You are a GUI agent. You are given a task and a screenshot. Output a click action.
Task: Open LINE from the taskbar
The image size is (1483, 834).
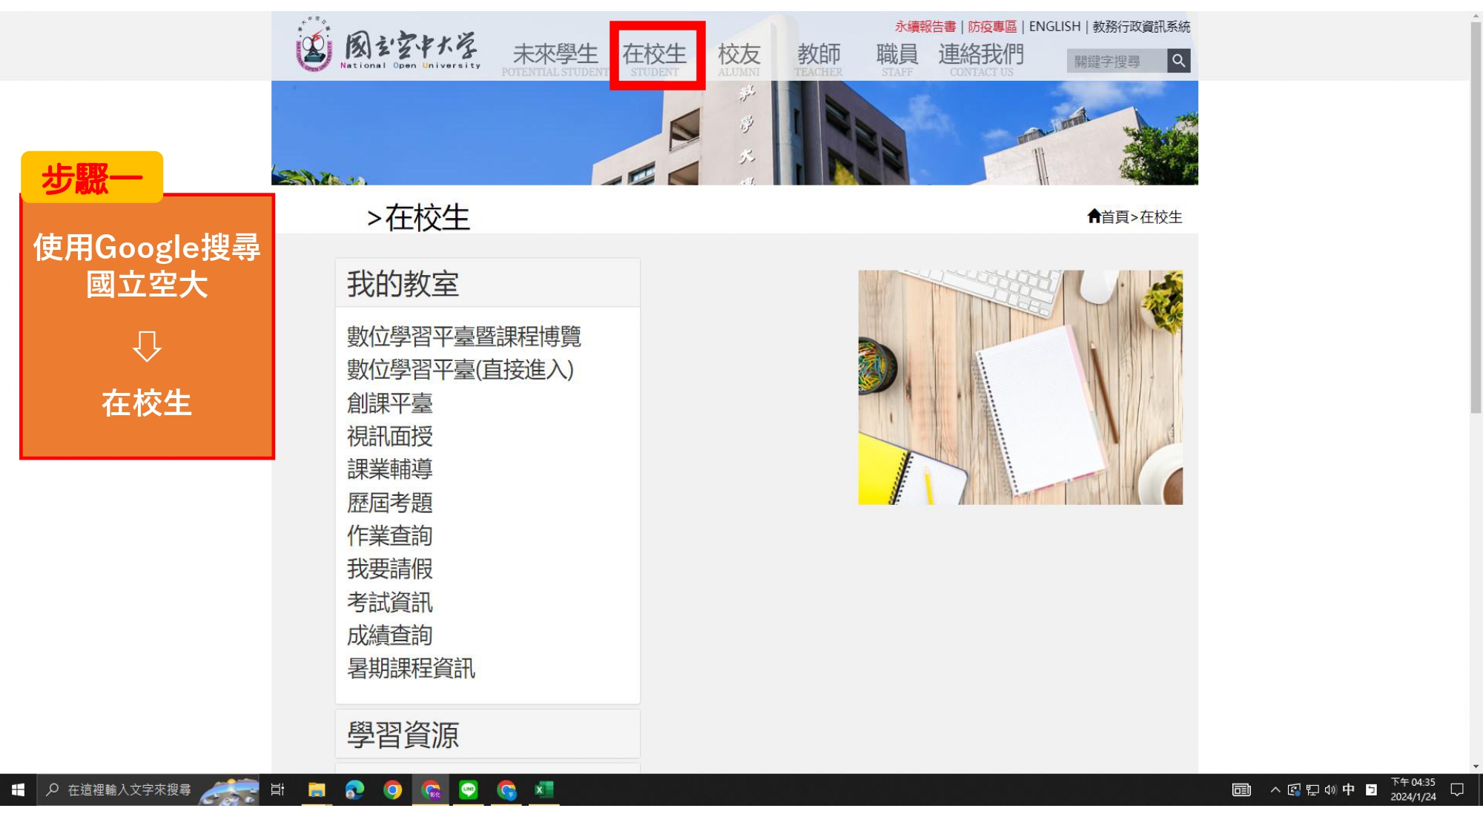click(x=469, y=790)
